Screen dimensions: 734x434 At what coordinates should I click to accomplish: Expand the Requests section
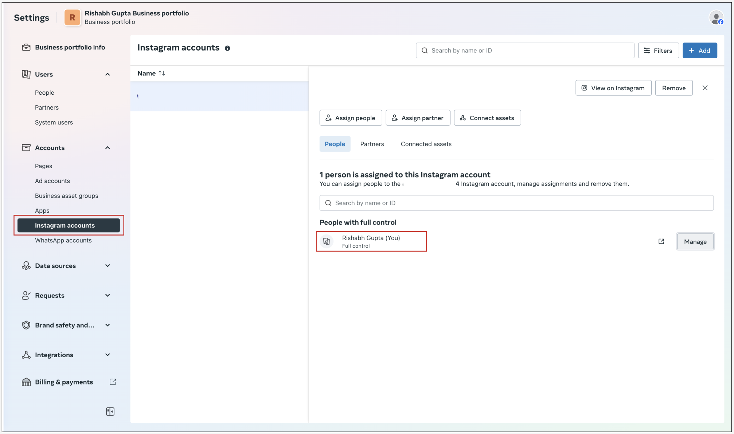click(x=108, y=295)
